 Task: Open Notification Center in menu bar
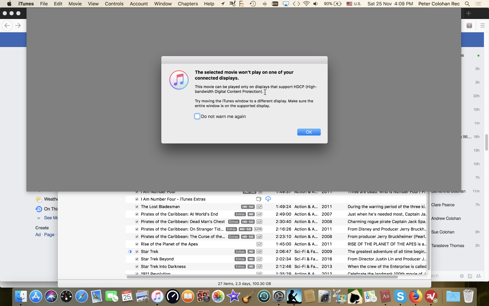tap(478, 4)
